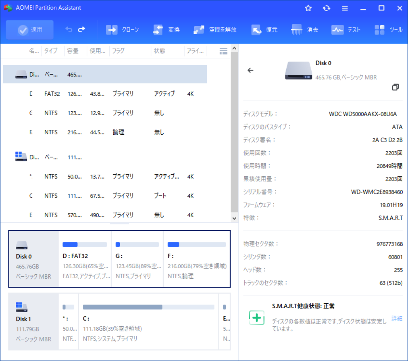Image resolution: width=408 pixels, height=361 pixels.
Task: Toggle the list view layout icon
Action: point(223,51)
